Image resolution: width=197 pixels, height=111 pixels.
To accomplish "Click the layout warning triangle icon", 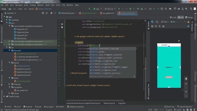I will pyautogui.click(x=188, y=22).
